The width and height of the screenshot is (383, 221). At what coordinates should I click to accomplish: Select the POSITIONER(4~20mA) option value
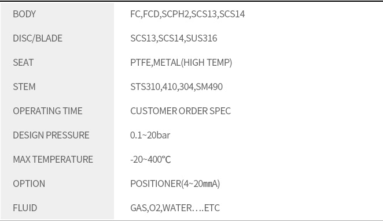pos(175,183)
